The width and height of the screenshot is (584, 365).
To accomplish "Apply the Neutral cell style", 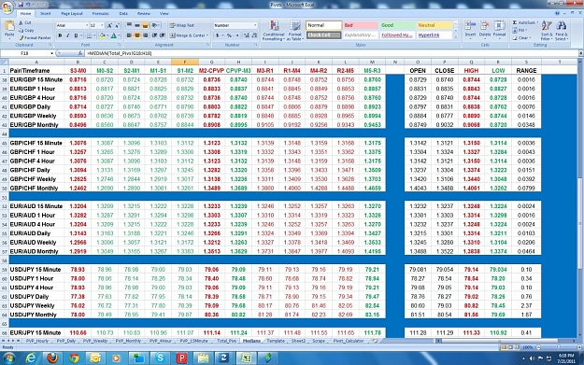I will [x=434, y=25].
